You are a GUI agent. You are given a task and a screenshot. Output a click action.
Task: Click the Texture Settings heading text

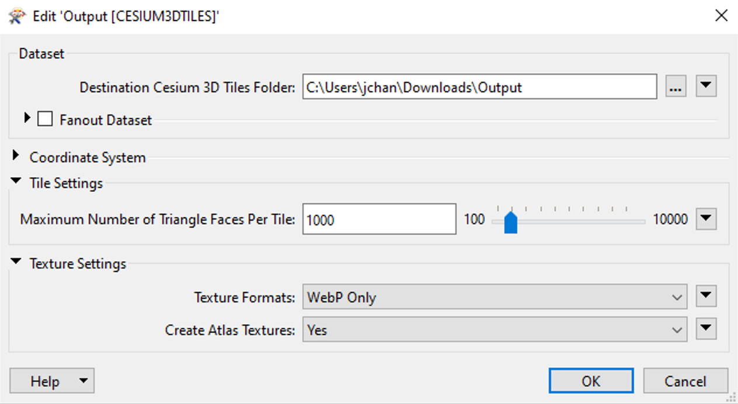78,263
